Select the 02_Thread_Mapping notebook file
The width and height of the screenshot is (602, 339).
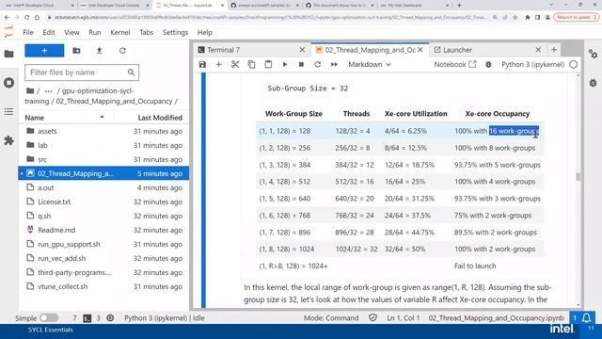tap(103, 173)
